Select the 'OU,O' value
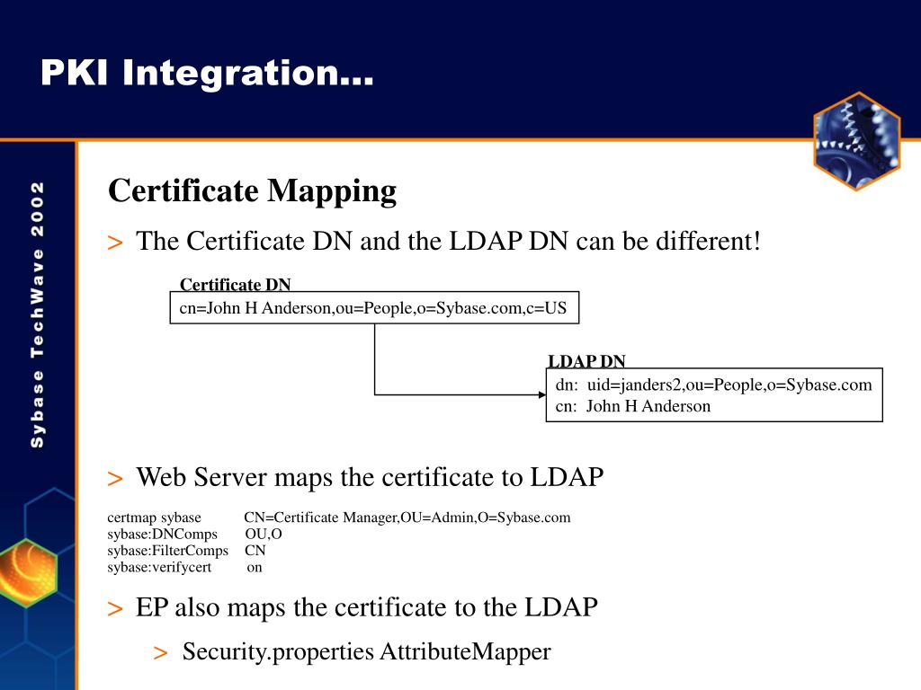 click(264, 534)
